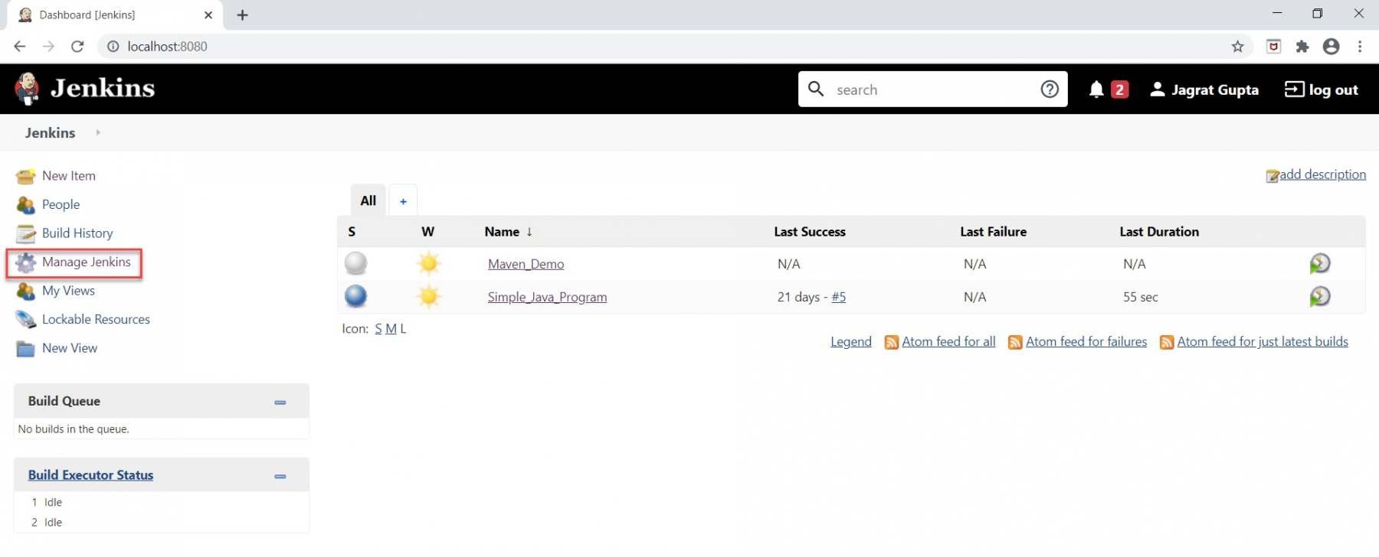Click the RSS icon for Atom feed for all
This screenshot has width=1379, height=557.
click(891, 343)
